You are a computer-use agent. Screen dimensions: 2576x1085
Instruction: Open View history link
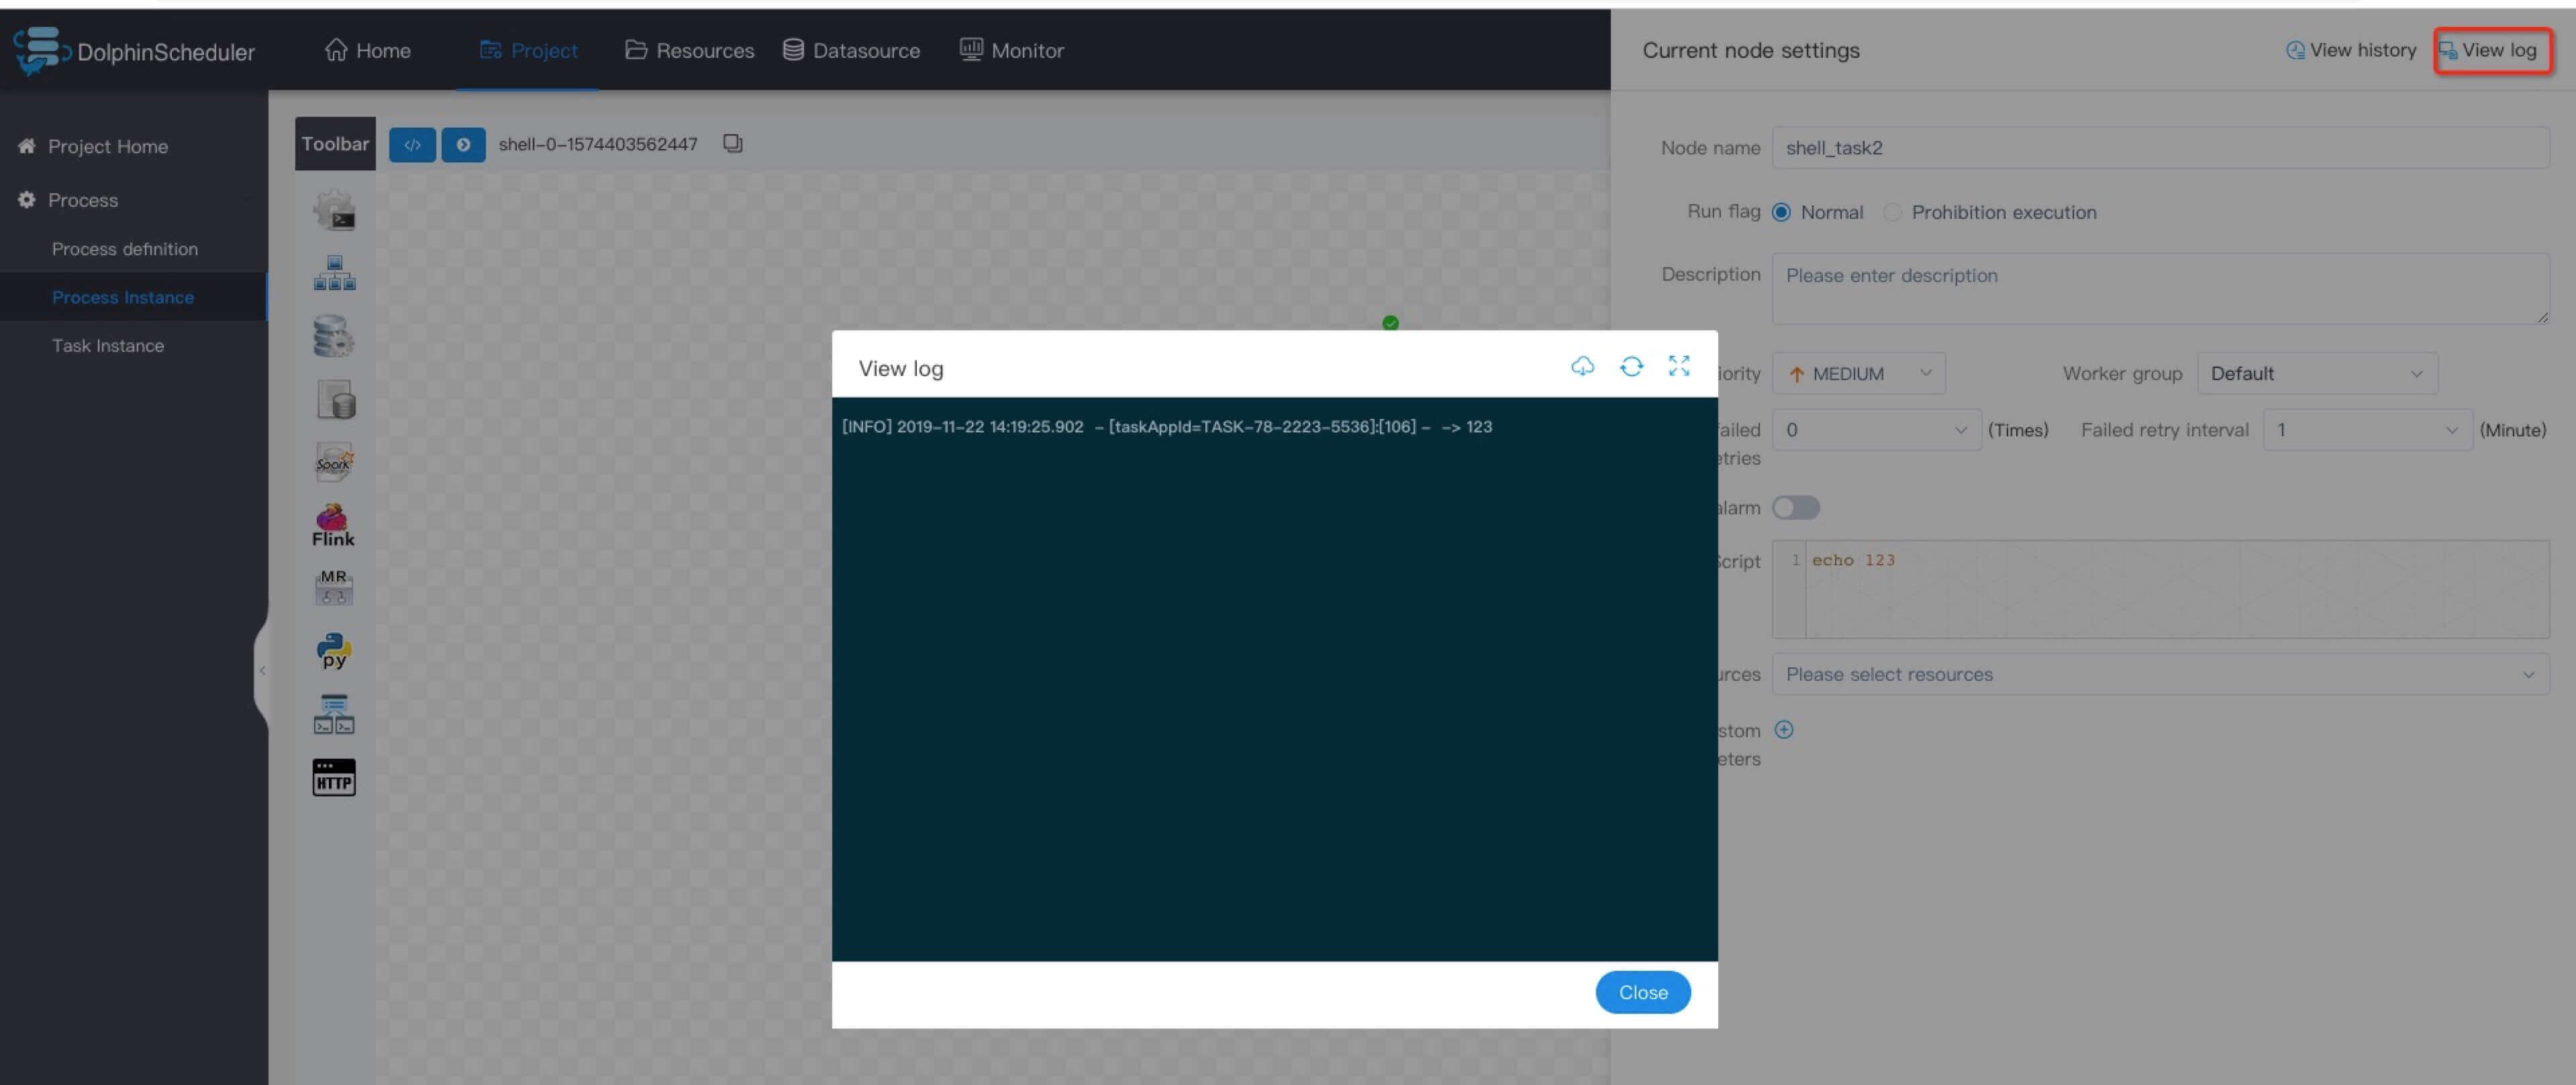(x=2351, y=50)
